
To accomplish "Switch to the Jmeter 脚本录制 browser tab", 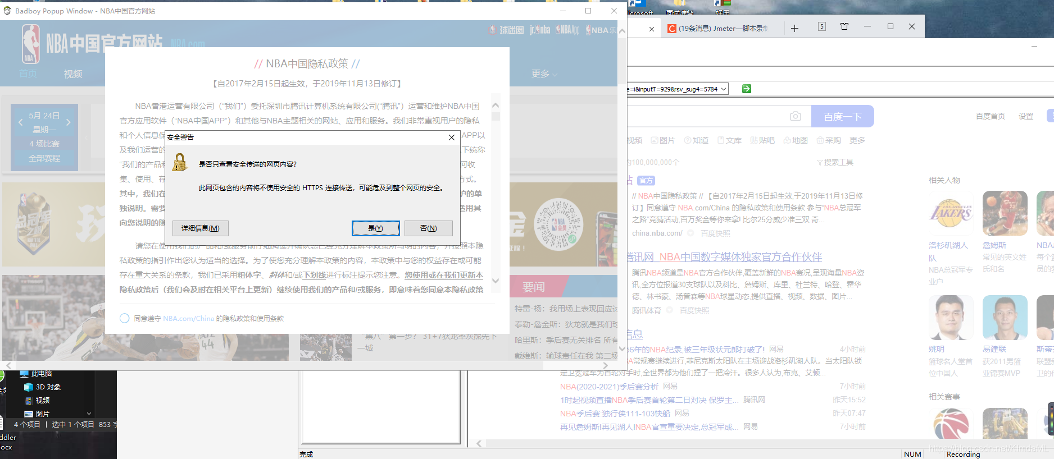I will click(x=717, y=28).
